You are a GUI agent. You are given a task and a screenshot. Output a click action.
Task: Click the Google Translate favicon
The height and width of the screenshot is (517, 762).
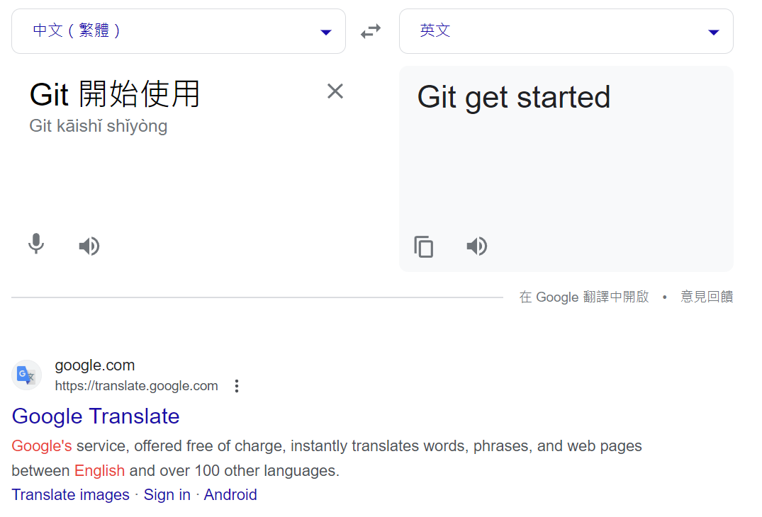pyautogui.click(x=26, y=375)
